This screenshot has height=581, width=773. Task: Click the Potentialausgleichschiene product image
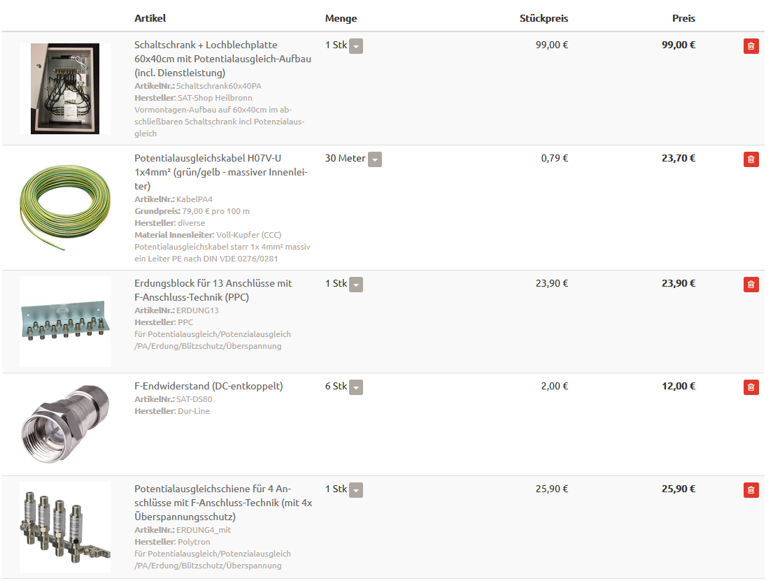[65, 527]
